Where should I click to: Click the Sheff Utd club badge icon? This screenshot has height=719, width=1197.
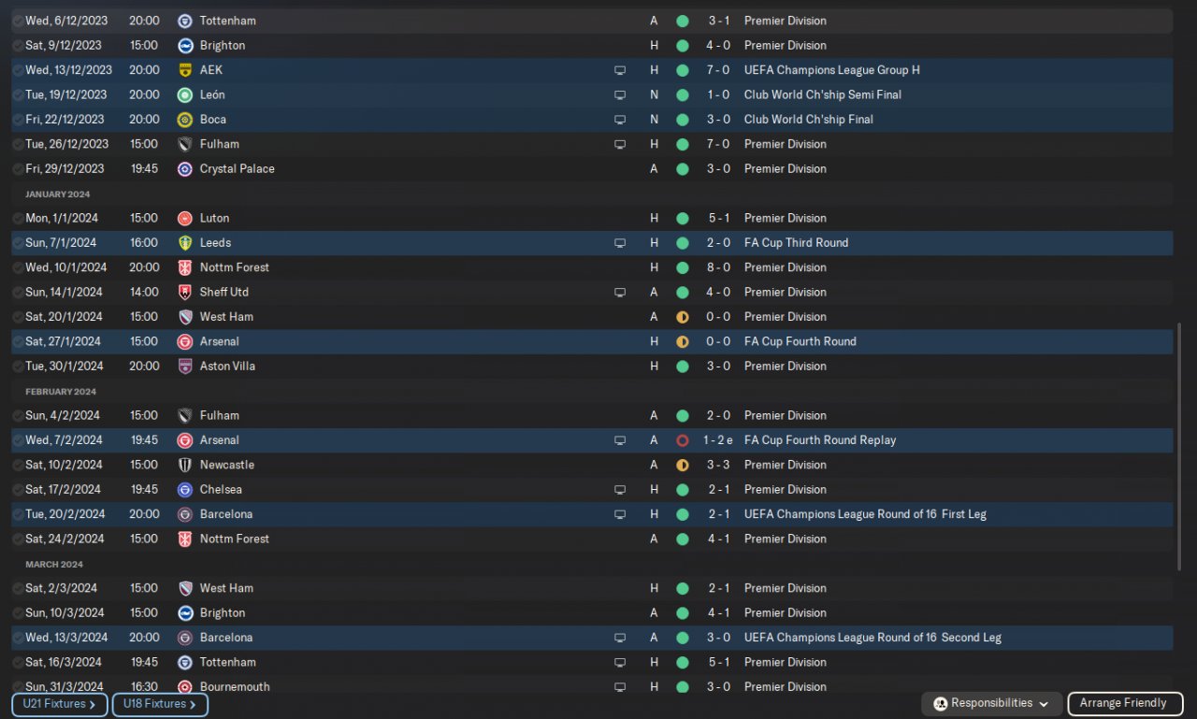(x=184, y=293)
